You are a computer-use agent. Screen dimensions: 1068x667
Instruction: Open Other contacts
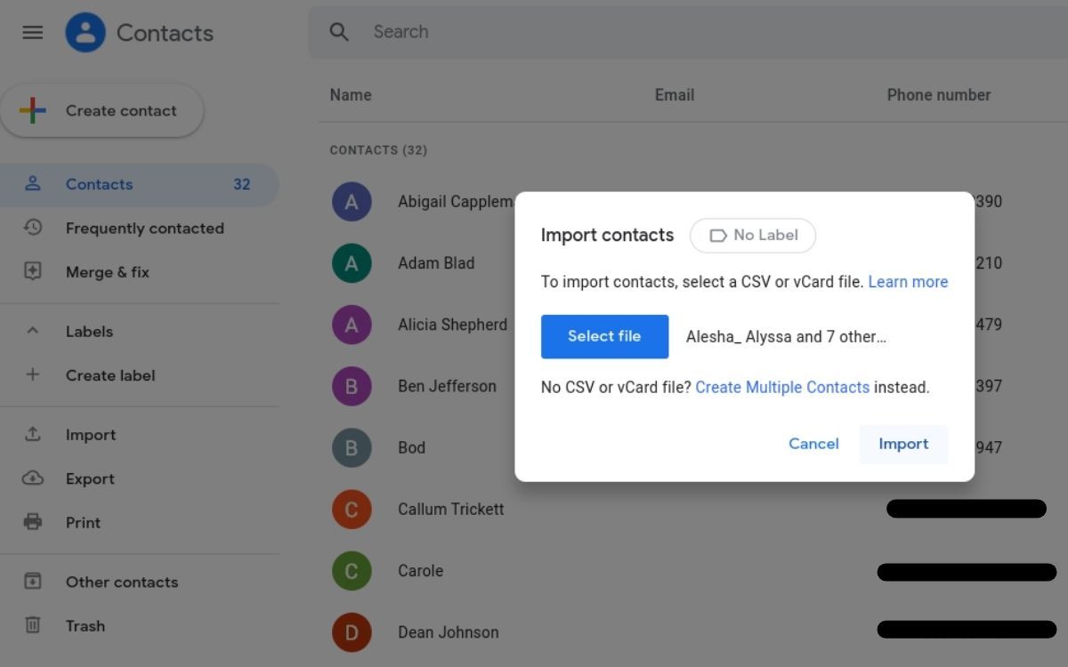122,582
